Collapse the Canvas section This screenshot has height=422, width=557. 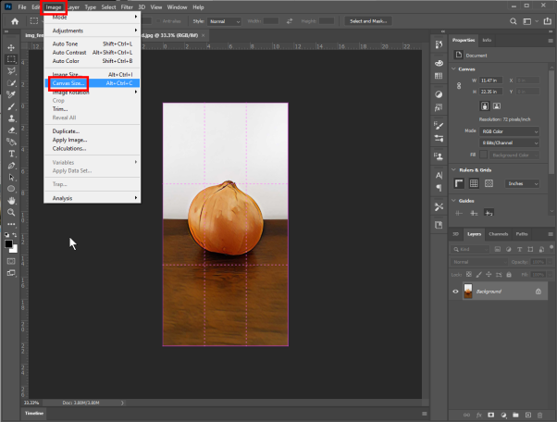click(x=453, y=68)
